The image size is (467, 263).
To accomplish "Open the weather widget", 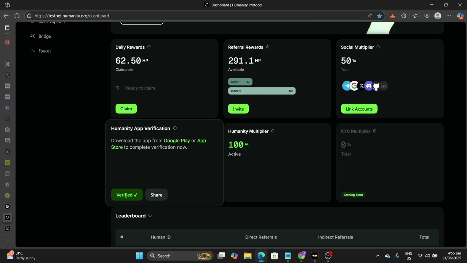I will coord(22,256).
